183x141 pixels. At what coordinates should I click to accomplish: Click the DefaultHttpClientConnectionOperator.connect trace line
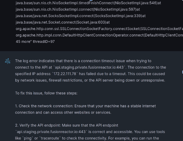tap(99, 35)
